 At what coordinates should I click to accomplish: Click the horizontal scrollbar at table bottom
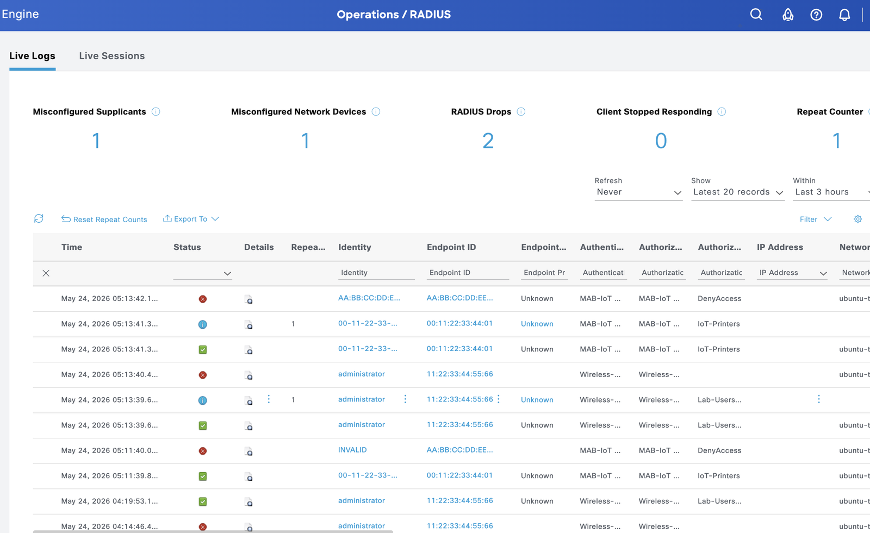tap(213, 531)
